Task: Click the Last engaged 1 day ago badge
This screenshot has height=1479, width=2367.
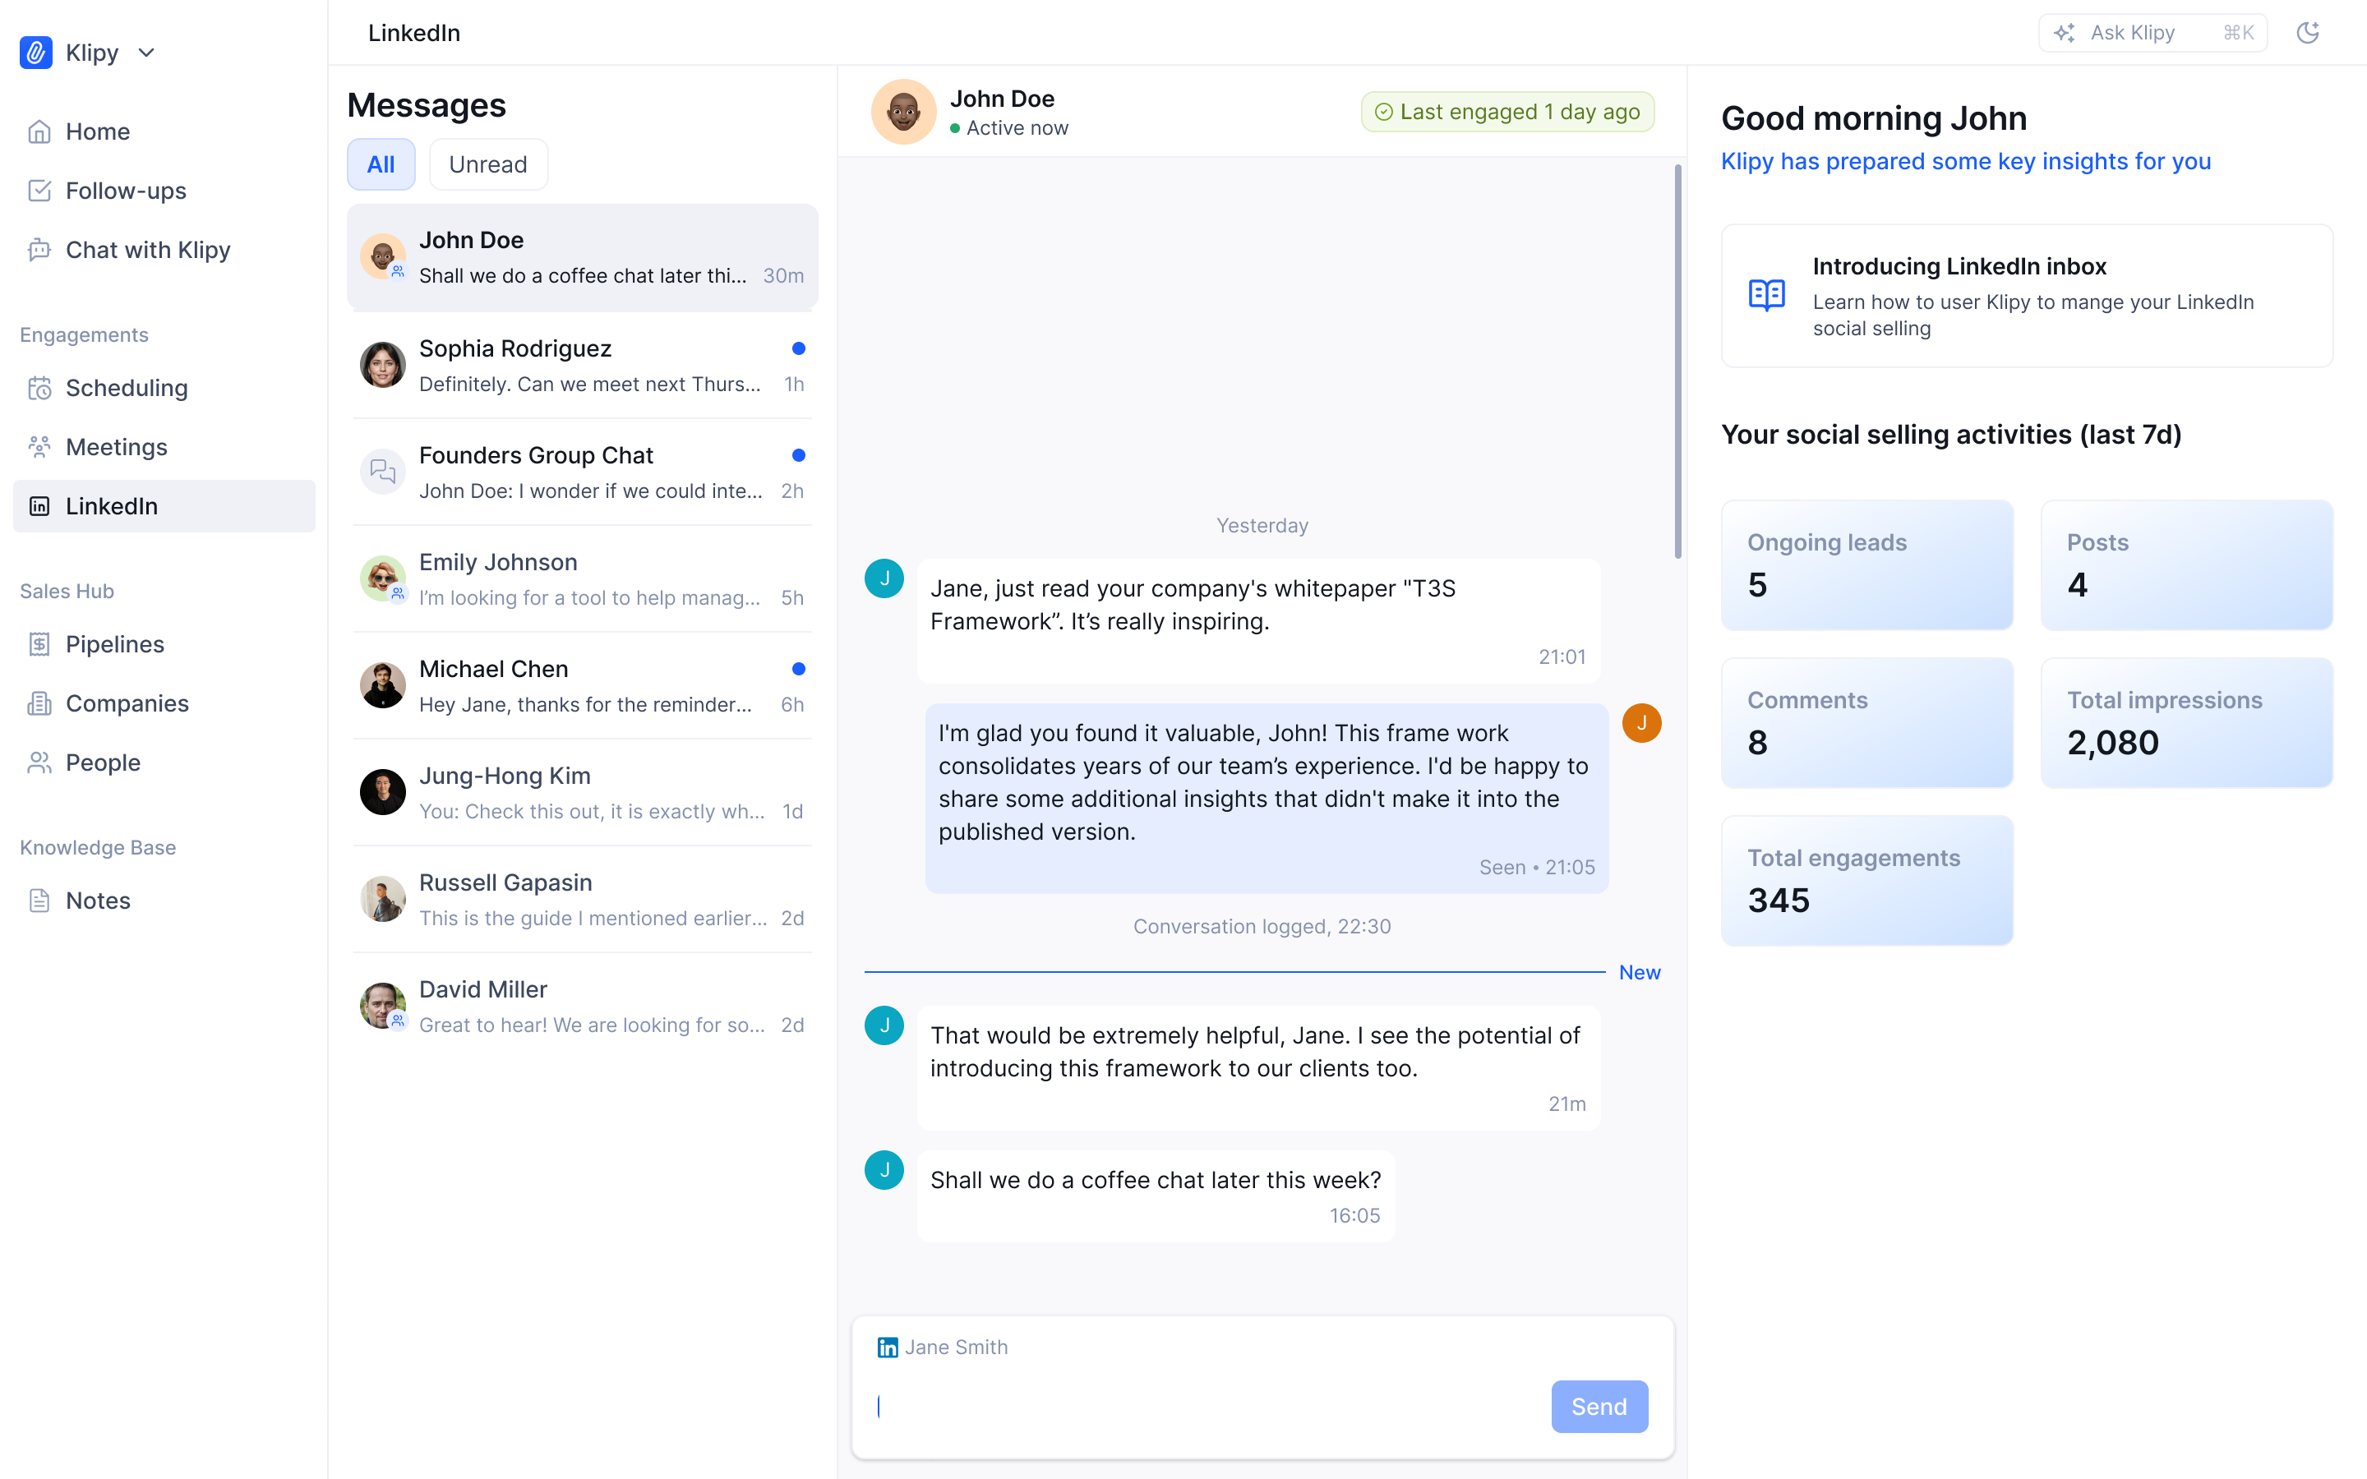Action: [x=1507, y=112]
